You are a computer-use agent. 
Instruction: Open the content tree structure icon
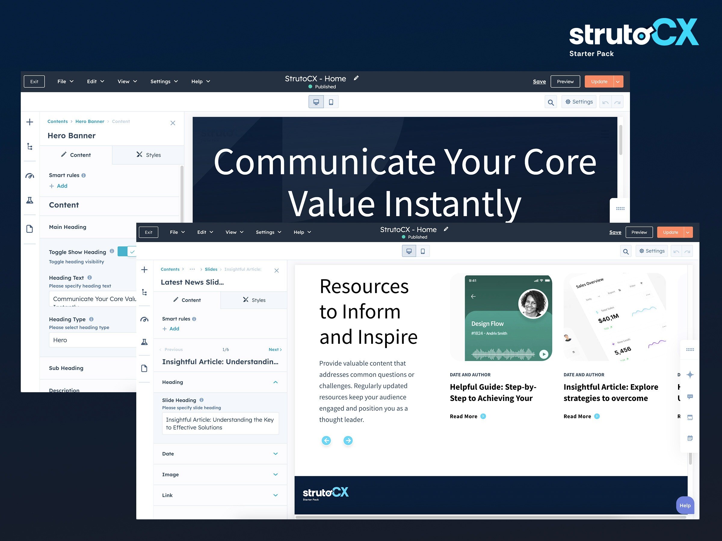click(144, 292)
